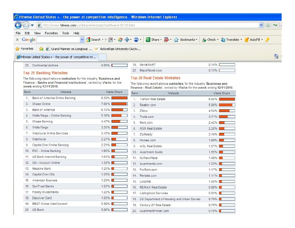This screenshot has width=295, height=228.
Task: Expand the Google search box suggestions dropdown
Action: (x=82, y=39)
